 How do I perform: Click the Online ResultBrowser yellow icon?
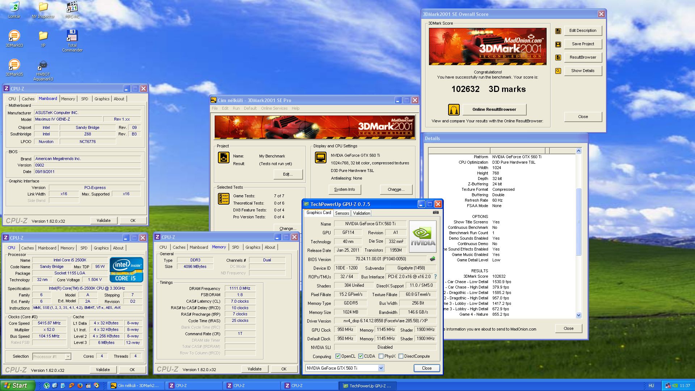tap(454, 109)
